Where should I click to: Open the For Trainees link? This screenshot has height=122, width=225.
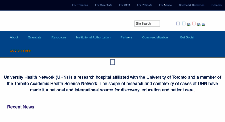coord(80,5)
